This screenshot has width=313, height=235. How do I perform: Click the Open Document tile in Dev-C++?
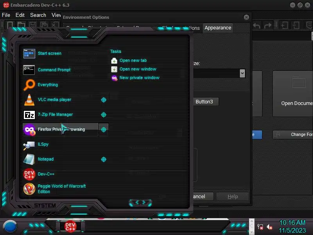point(293,94)
